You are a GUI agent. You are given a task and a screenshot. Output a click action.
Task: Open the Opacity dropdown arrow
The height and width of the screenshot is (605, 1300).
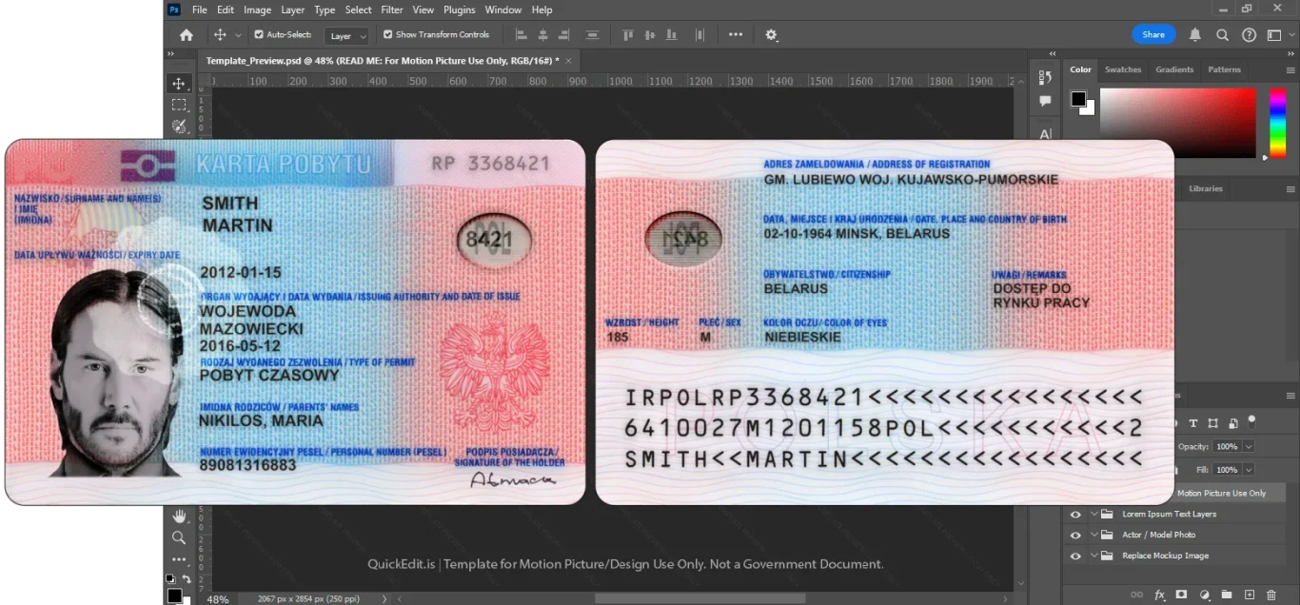coord(1249,446)
